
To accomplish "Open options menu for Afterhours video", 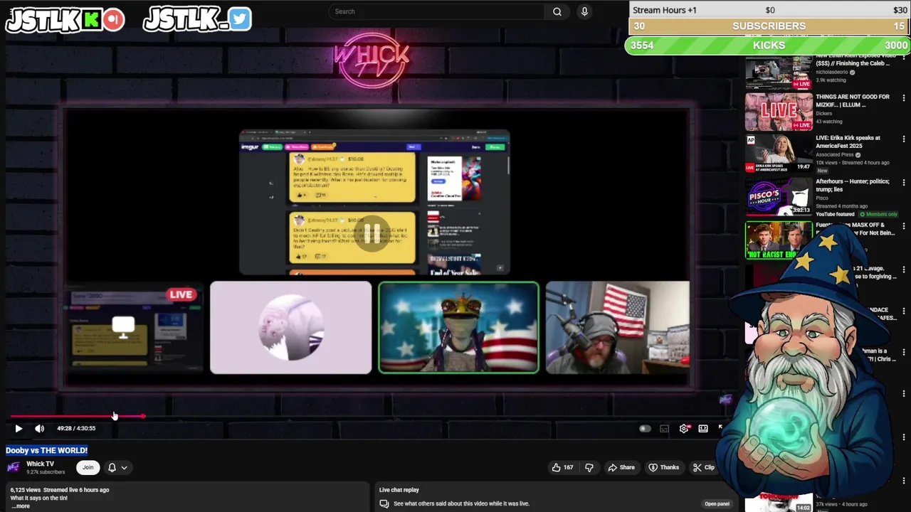I will [904, 183].
